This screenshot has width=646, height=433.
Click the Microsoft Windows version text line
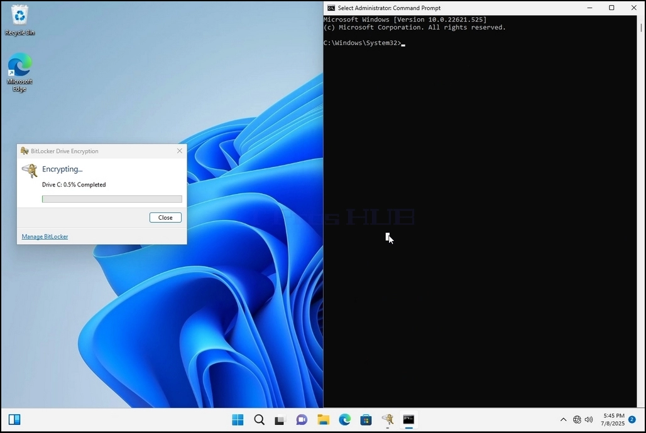tap(405, 19)
